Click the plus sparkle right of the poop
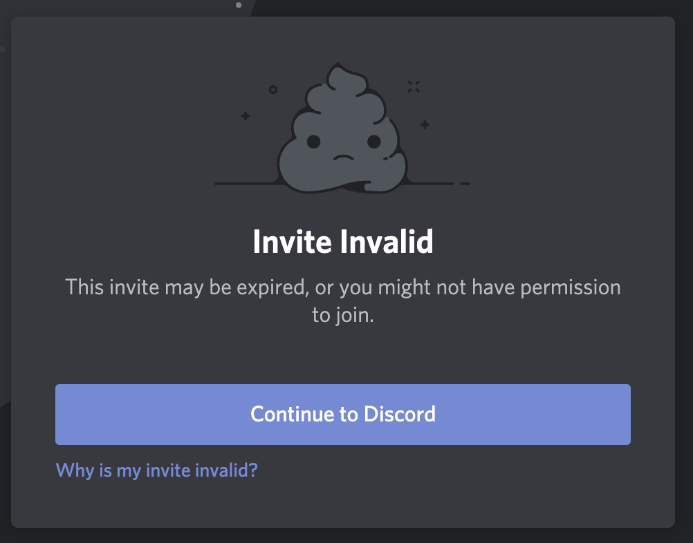This screenshot has width=693, height=543. (425, 124)
